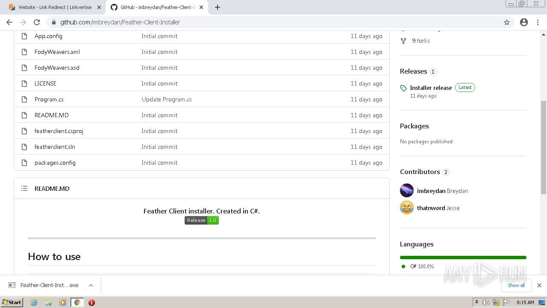Open the LICENSE file

click(45, 83)
